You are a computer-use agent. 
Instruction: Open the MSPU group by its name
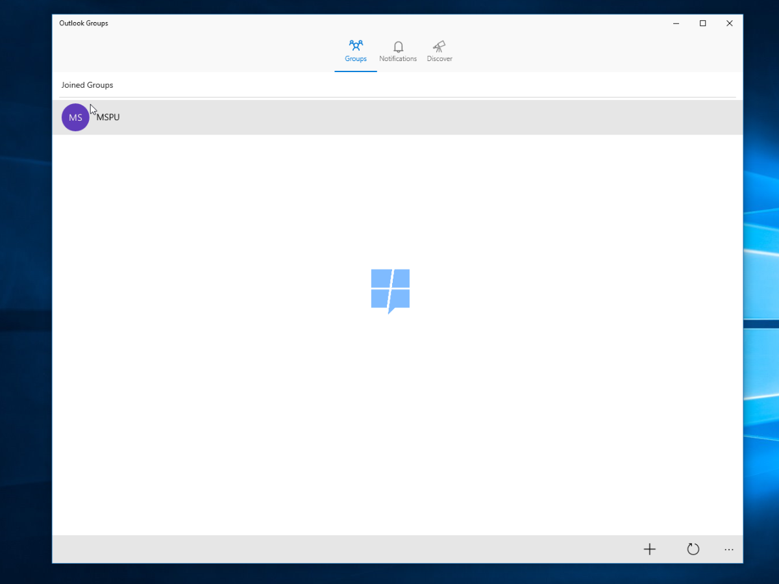108,118
